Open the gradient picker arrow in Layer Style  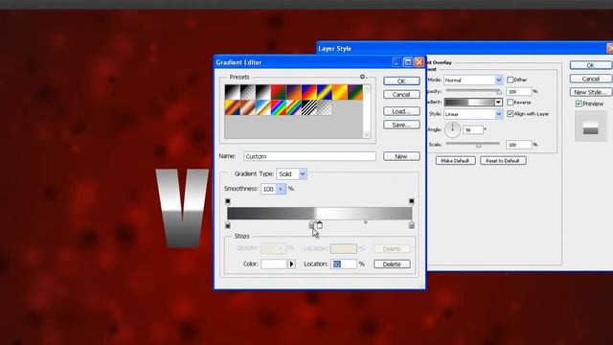pos(498,103)
